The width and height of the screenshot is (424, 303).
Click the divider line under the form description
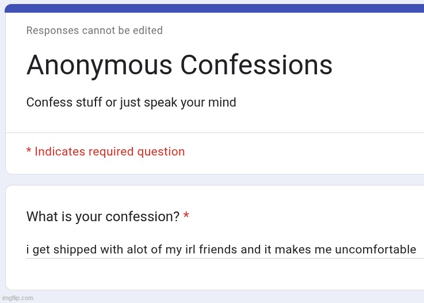214,133
